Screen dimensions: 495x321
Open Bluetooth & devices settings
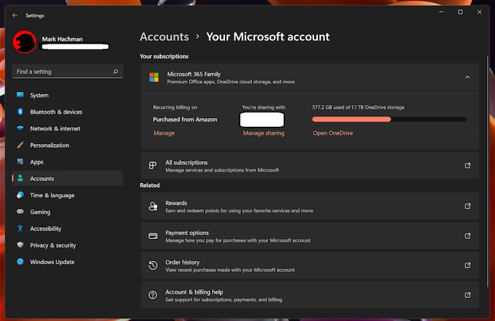[56, 112]
